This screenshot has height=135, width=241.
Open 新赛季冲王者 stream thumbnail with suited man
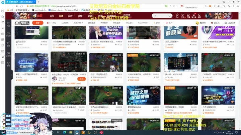tap(106, 32)
